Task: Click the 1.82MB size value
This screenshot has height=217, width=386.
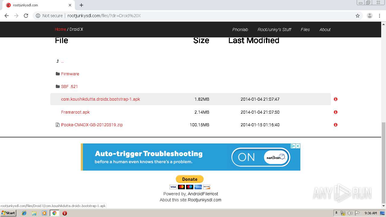Action: 202,99
